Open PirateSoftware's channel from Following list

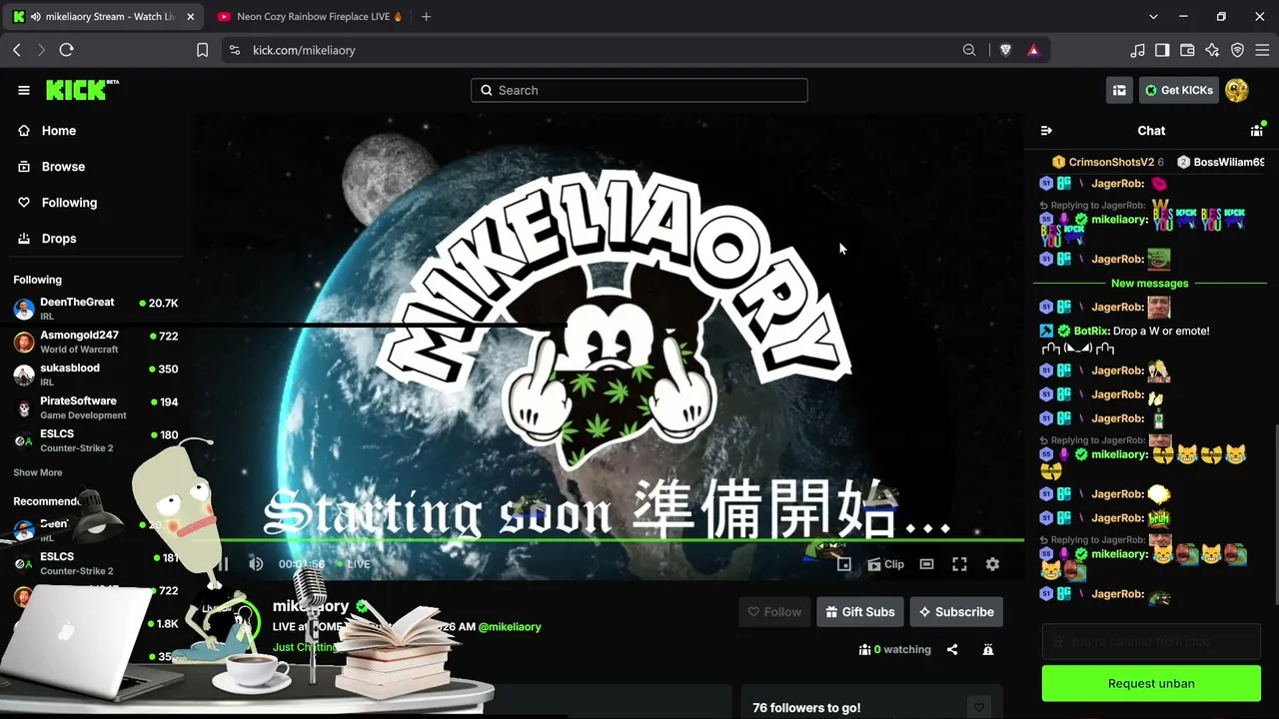(95, 407)
